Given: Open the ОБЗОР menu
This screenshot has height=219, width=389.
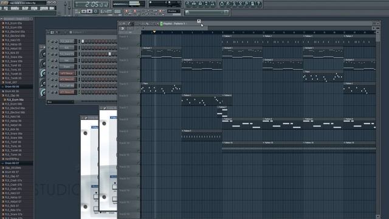Looking at the screenshot, I should click(x=25, y=8).
